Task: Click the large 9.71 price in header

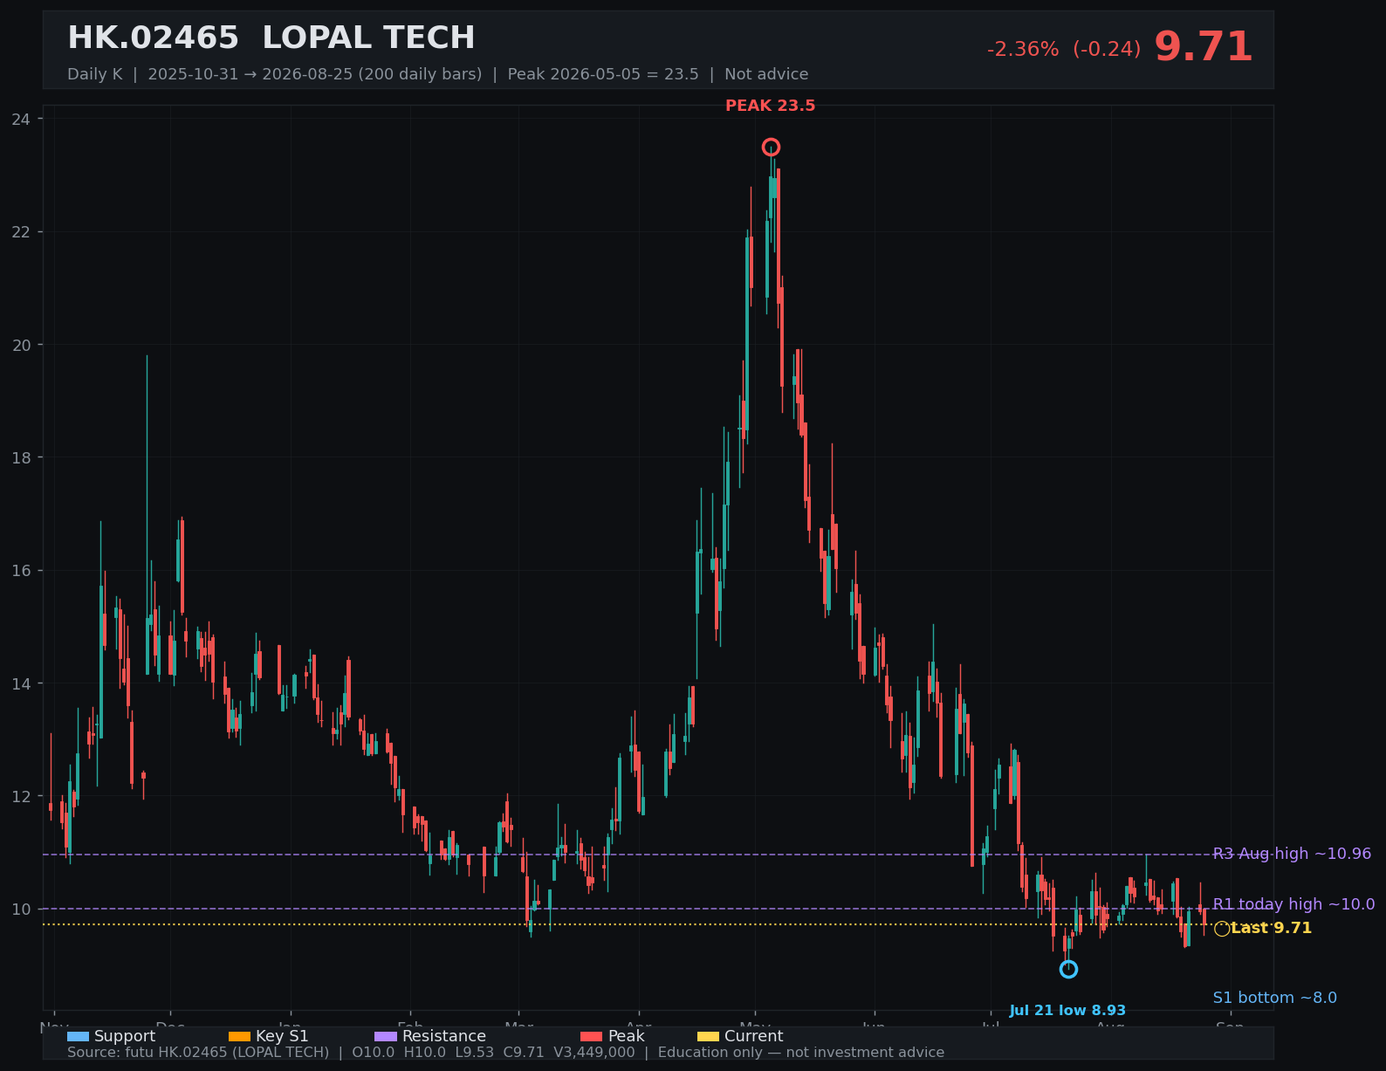Action: pyautogui.click(x=1203, y=47)
